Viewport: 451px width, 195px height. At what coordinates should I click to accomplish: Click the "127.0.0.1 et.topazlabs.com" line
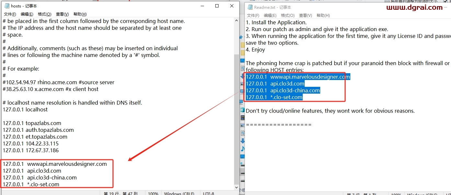tap(35, 137)
